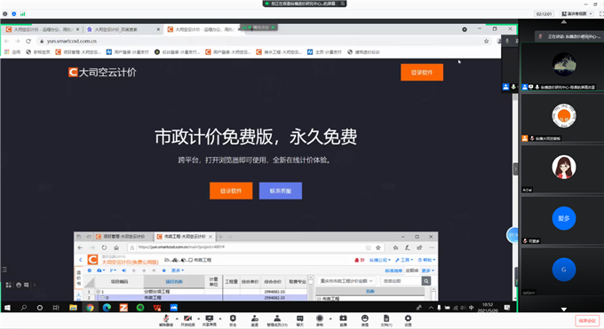Image resolution: width=604 pixels, height=329 pixels.
Task: Open Task View on taskbar
Action: (x=56, y=308)
